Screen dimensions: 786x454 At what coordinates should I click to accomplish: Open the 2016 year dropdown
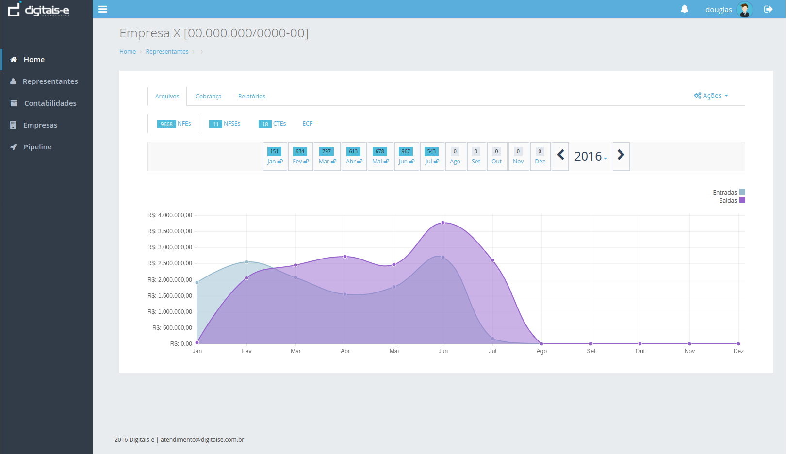click(x=590, y=156)
